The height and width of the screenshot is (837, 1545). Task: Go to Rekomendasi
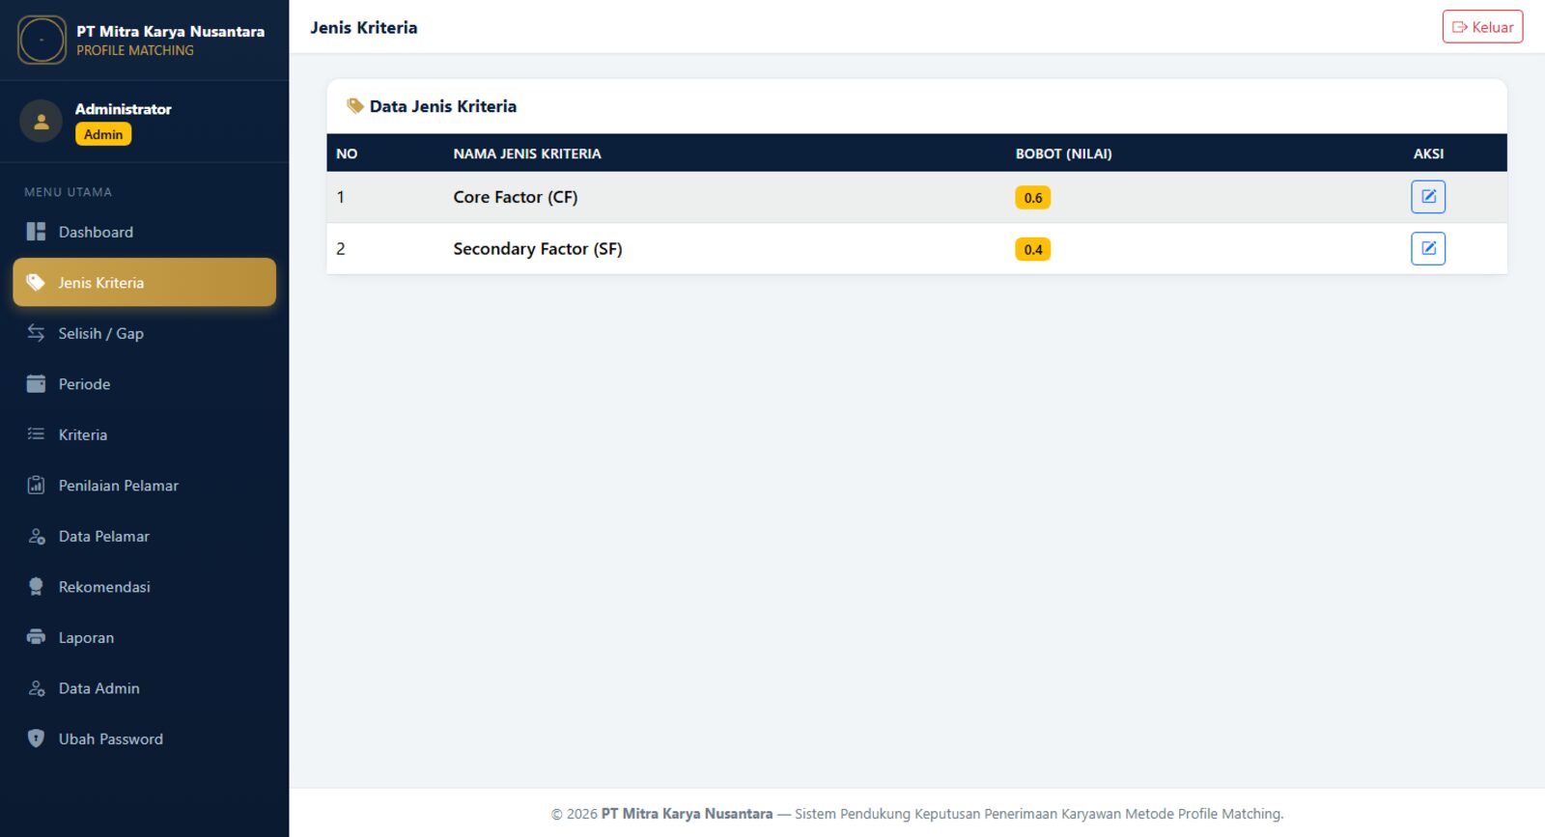click(144, 586)
